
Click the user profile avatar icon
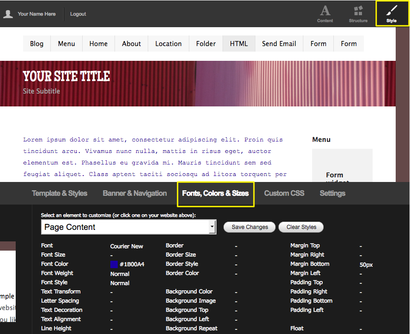pos(8,14)
